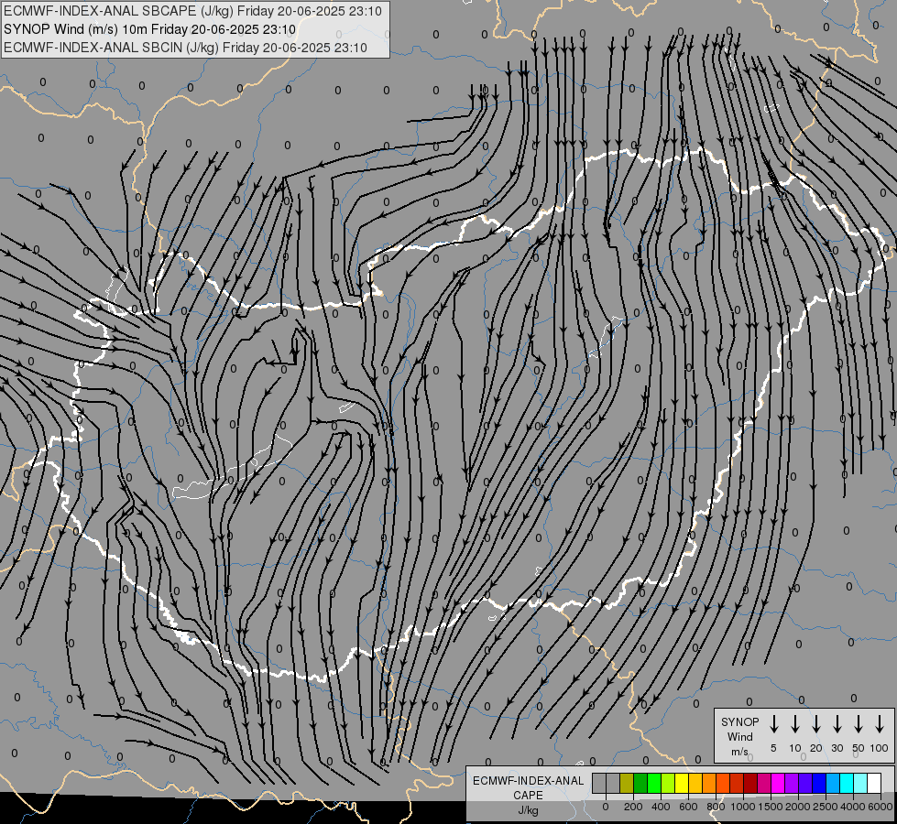897x824 pixels.
Task: Click the 2000 tick label on CAPE scale
Action: pos(798,807)
